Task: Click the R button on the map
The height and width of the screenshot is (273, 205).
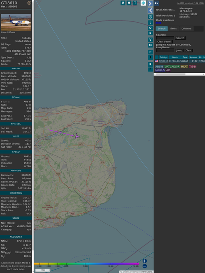Action: [x=150, y=64]
